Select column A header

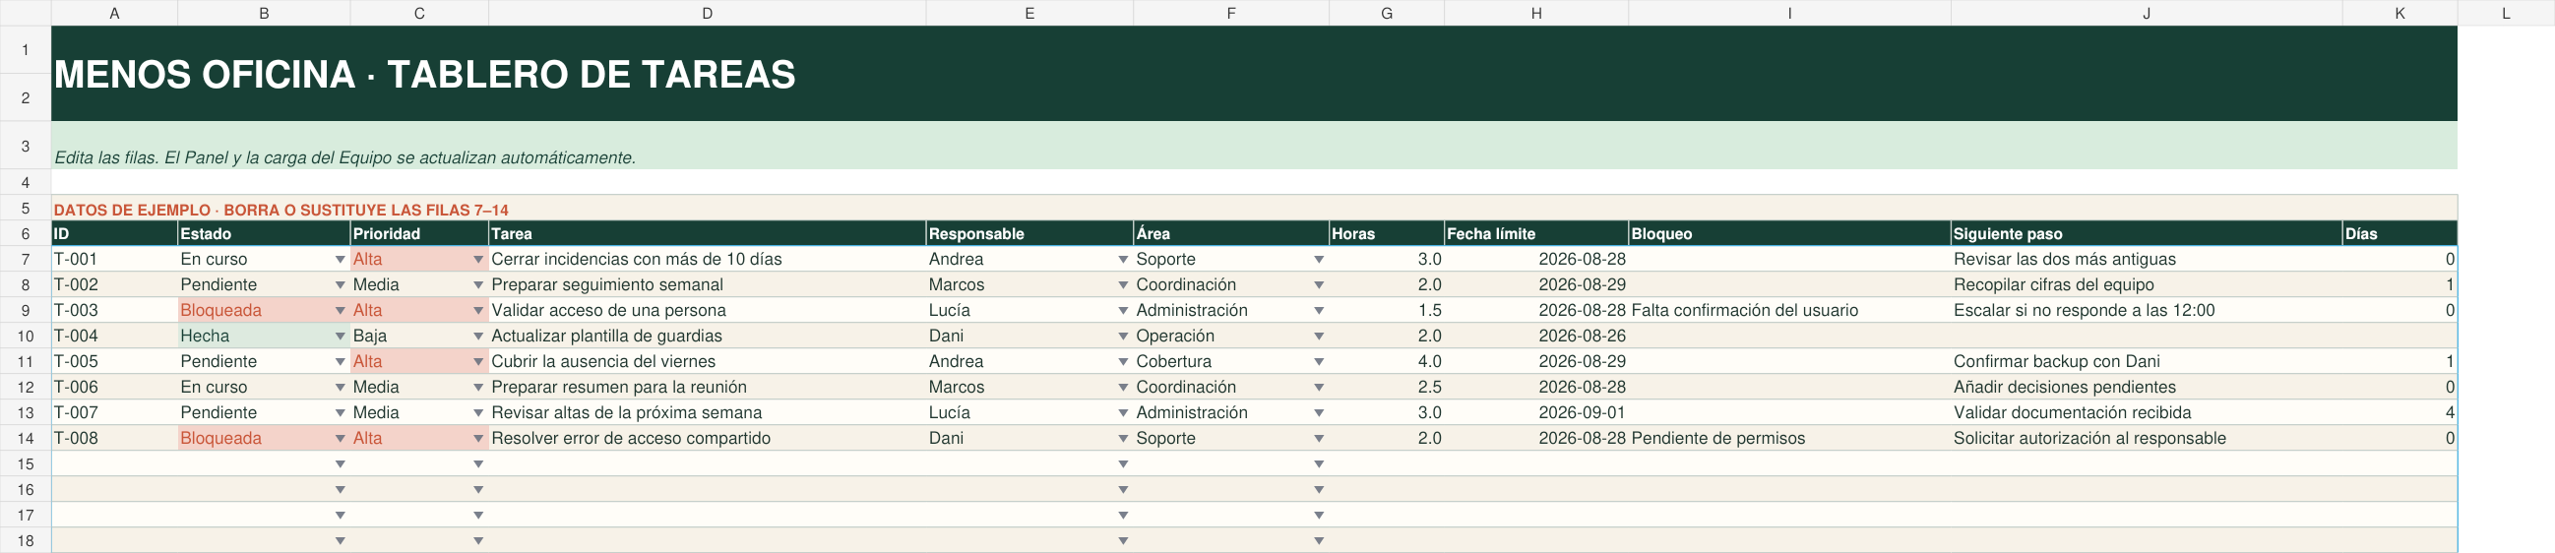tap(114, 13)
